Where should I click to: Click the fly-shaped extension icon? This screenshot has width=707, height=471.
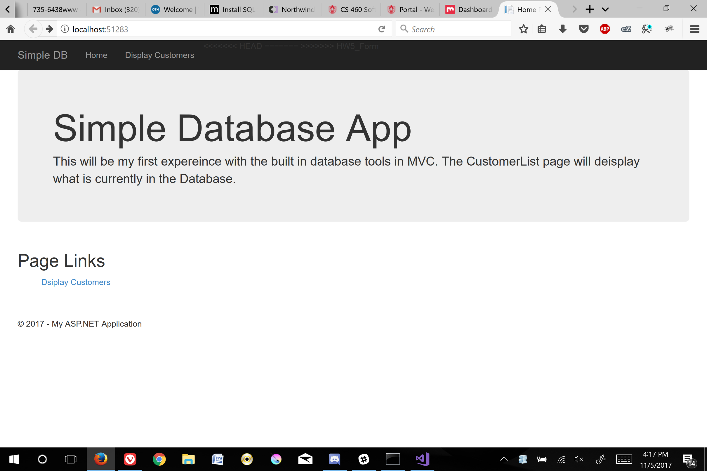(669, 29)
